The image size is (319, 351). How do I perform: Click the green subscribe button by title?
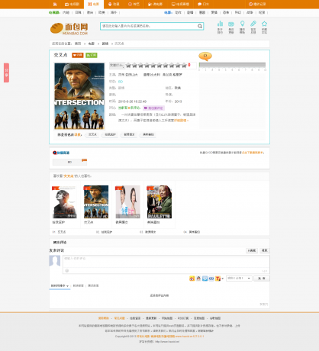pyautogui.click(x=92, y=55)
